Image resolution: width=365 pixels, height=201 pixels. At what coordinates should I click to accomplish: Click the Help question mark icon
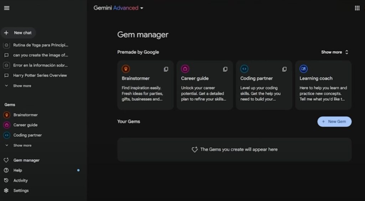click(x=6, y=170)
